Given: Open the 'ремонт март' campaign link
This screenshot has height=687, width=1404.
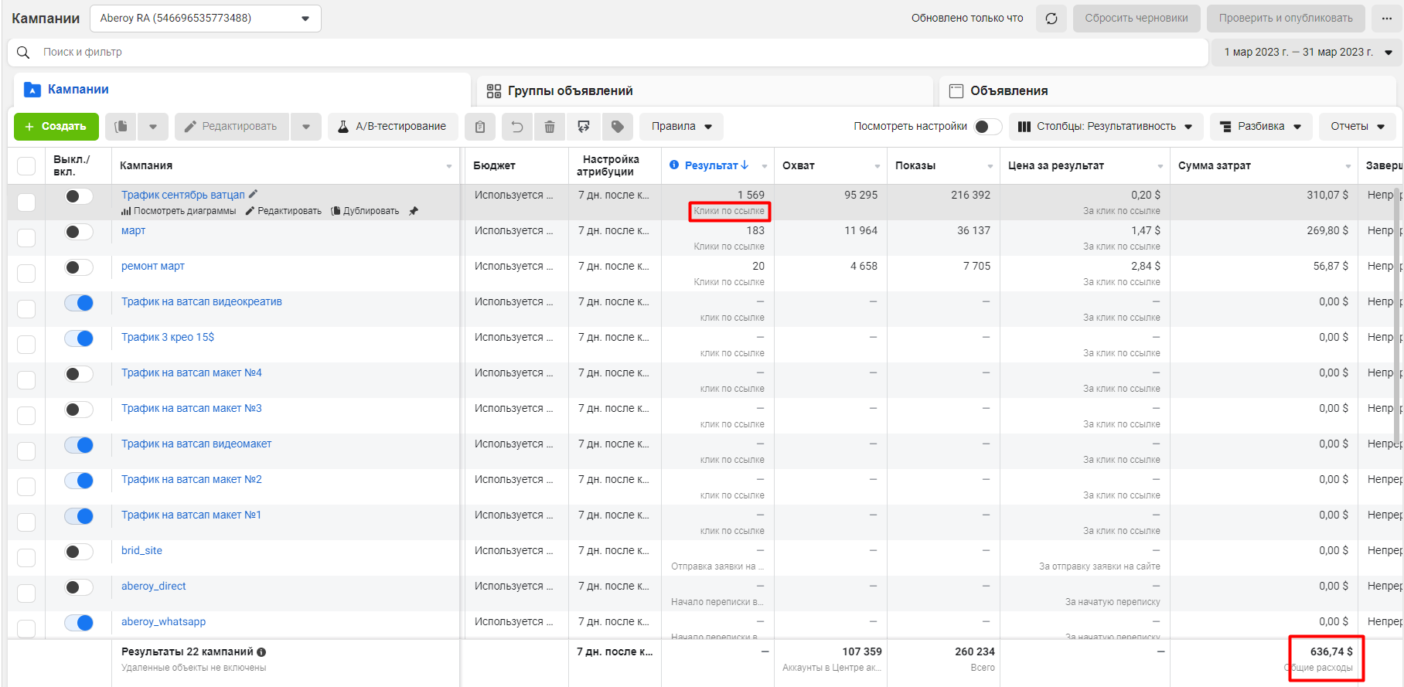Looking at the screenshot, I should click(x=153, y=266).
